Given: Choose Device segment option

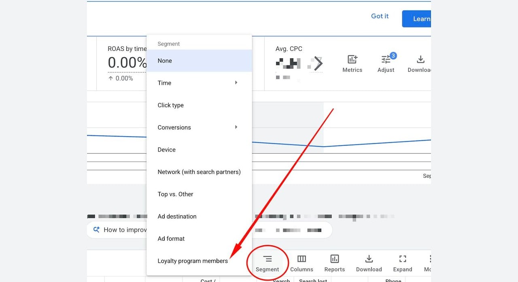Looking at the screenshot, I should click(x=199, y=149).
